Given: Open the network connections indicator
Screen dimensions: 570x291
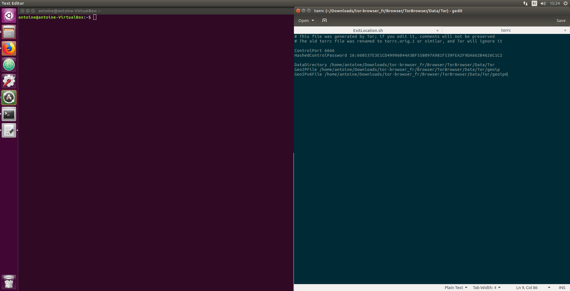Looking at the screenshot, I should (x=525, y=3).
